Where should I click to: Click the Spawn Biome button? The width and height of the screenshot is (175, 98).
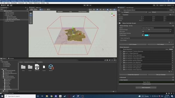(147, 82)
